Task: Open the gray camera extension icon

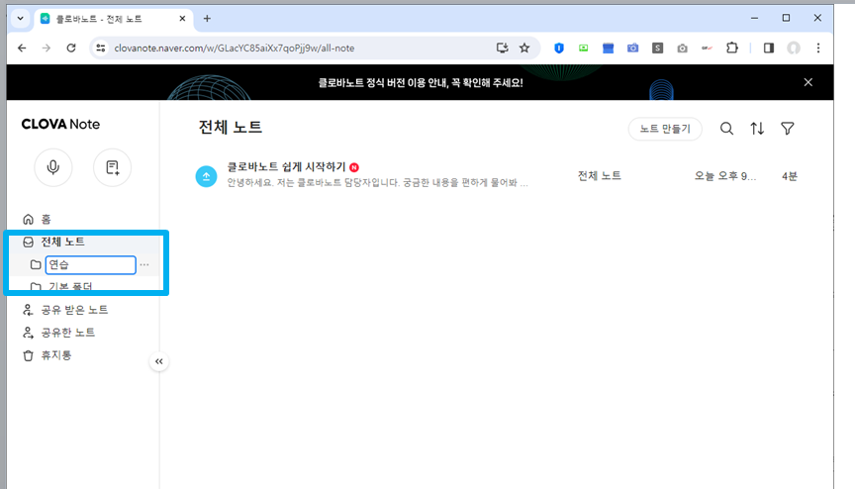Action: tap(682, 48)
